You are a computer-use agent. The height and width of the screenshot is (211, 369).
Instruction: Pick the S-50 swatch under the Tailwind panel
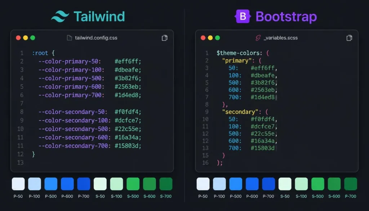[100, 184]
